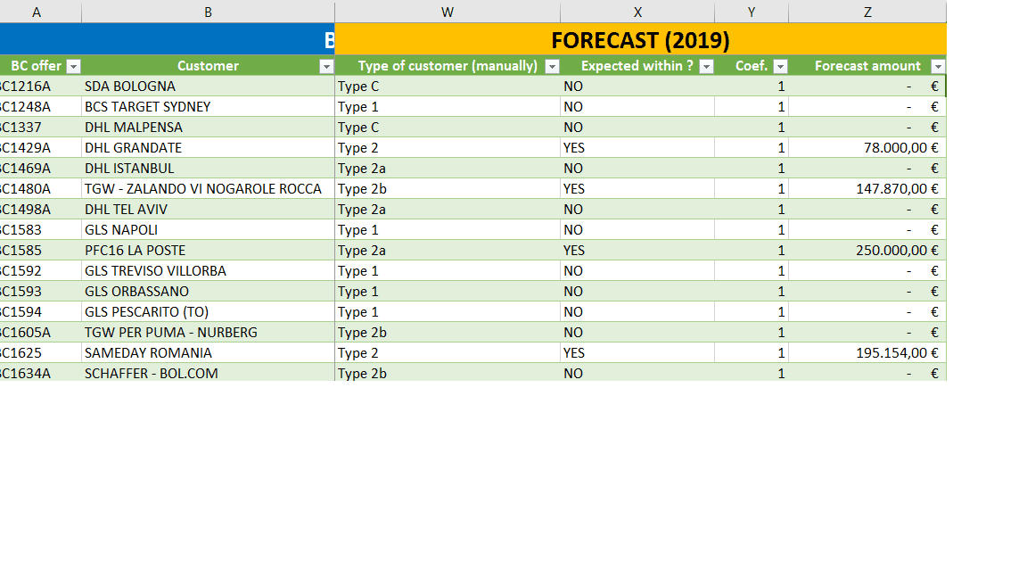Image resolution: width=1027 pixels, height=578 pixels.
Task: Select the 250.000,00 € forecast amount cell
Action: [x=867, y=251]
